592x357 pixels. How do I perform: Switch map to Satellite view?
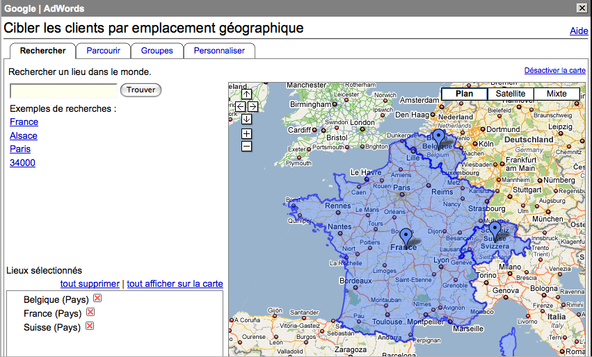pos(510,94)
